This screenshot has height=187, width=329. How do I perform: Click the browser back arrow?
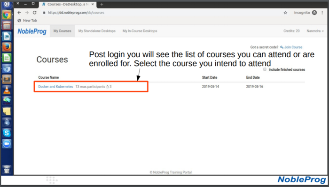[19, 13]
